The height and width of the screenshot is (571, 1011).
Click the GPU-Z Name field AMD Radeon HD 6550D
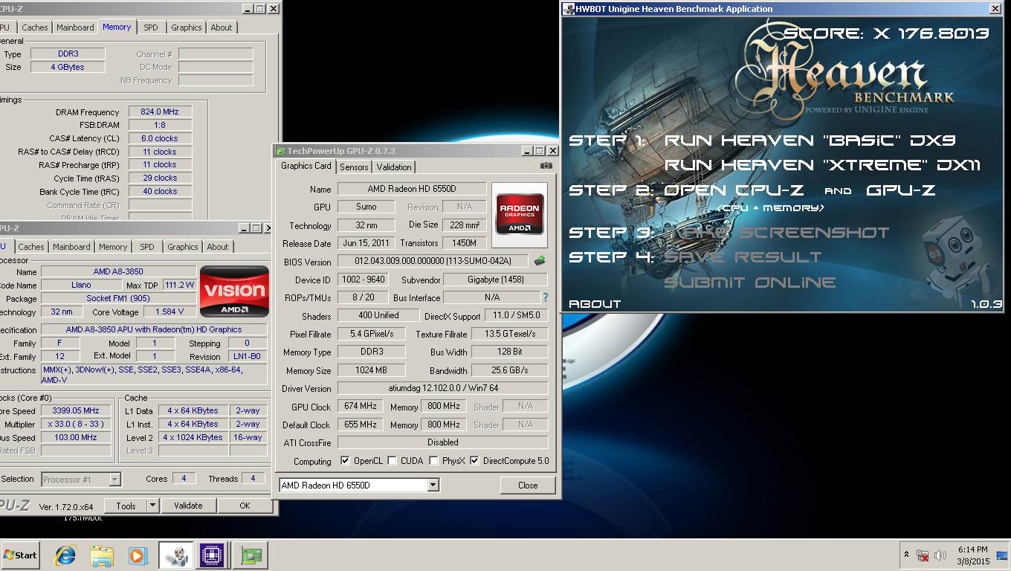pyautogui.click(x=412, y=189)
